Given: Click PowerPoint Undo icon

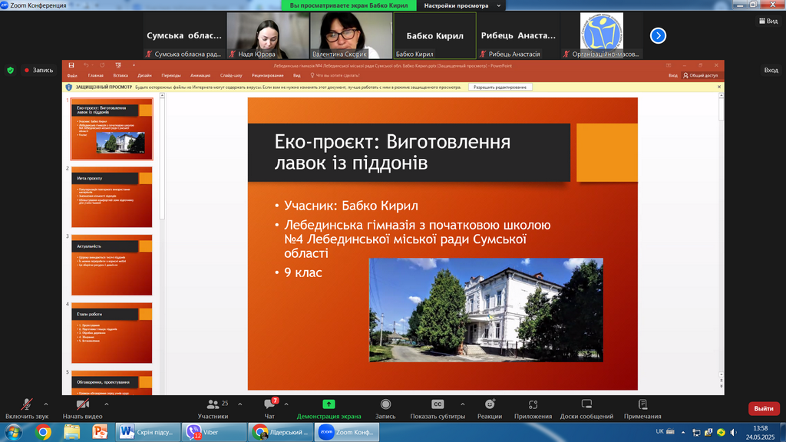Looking at the screenshot, I should (86, 65).
